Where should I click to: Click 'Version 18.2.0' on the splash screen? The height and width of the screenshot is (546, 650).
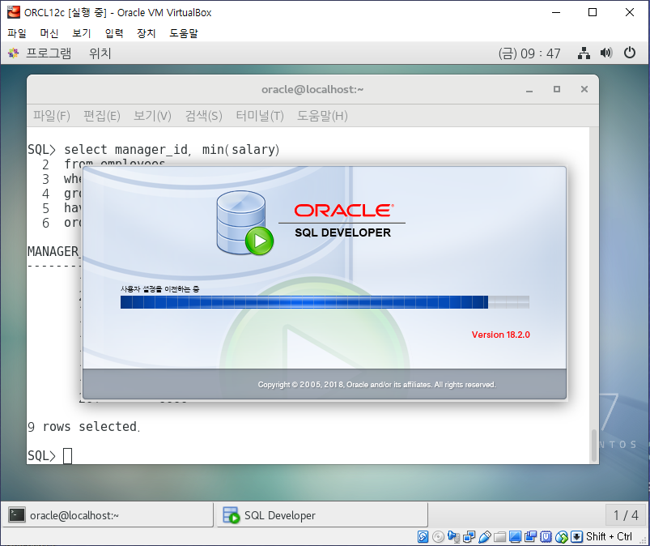pos(501,335)
